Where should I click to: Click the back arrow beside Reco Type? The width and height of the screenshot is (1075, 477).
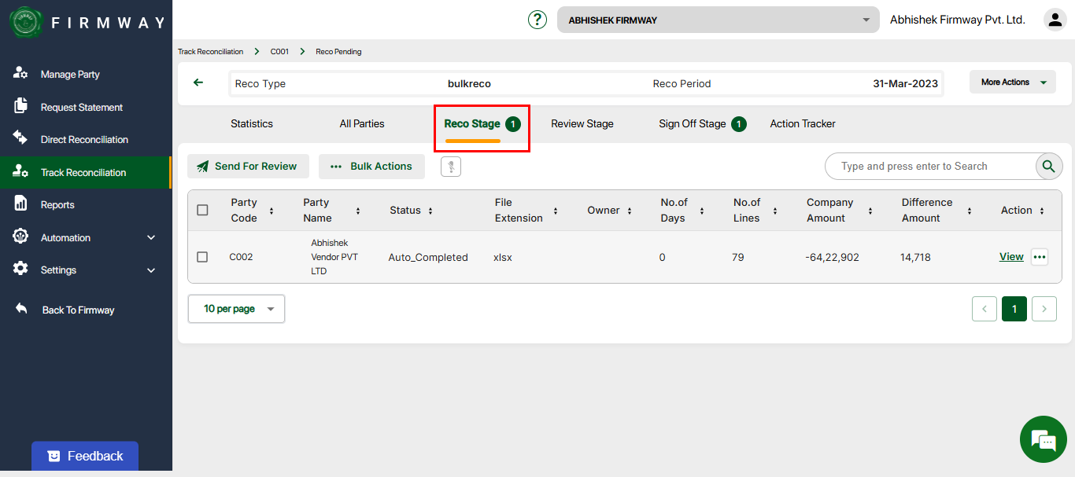tap(198, 83)
